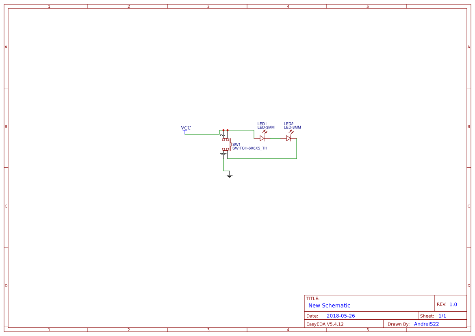The image size is (475, 336).
Task: Click the TITLE: field label
Action: pyautogui.click(x=312, y=299)
